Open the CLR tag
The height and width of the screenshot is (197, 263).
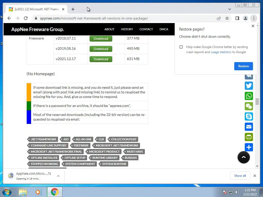(x=100, y=139)
